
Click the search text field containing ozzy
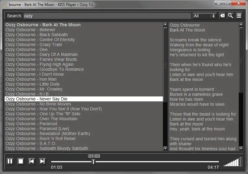(107, 16)
